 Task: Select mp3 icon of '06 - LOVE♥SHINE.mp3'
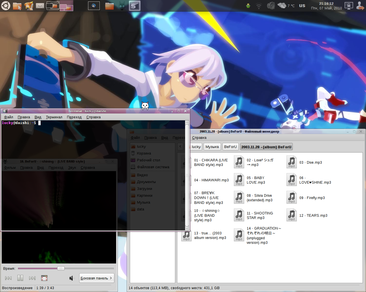pos(292,180)
